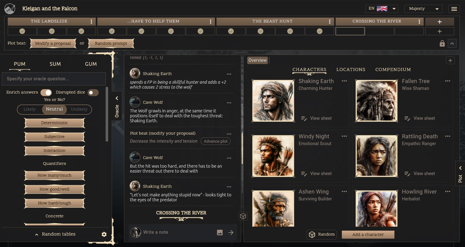465x247 pixels.
Task: Enable the Disrupted dice switch
Action: click(x=93, y=92)
